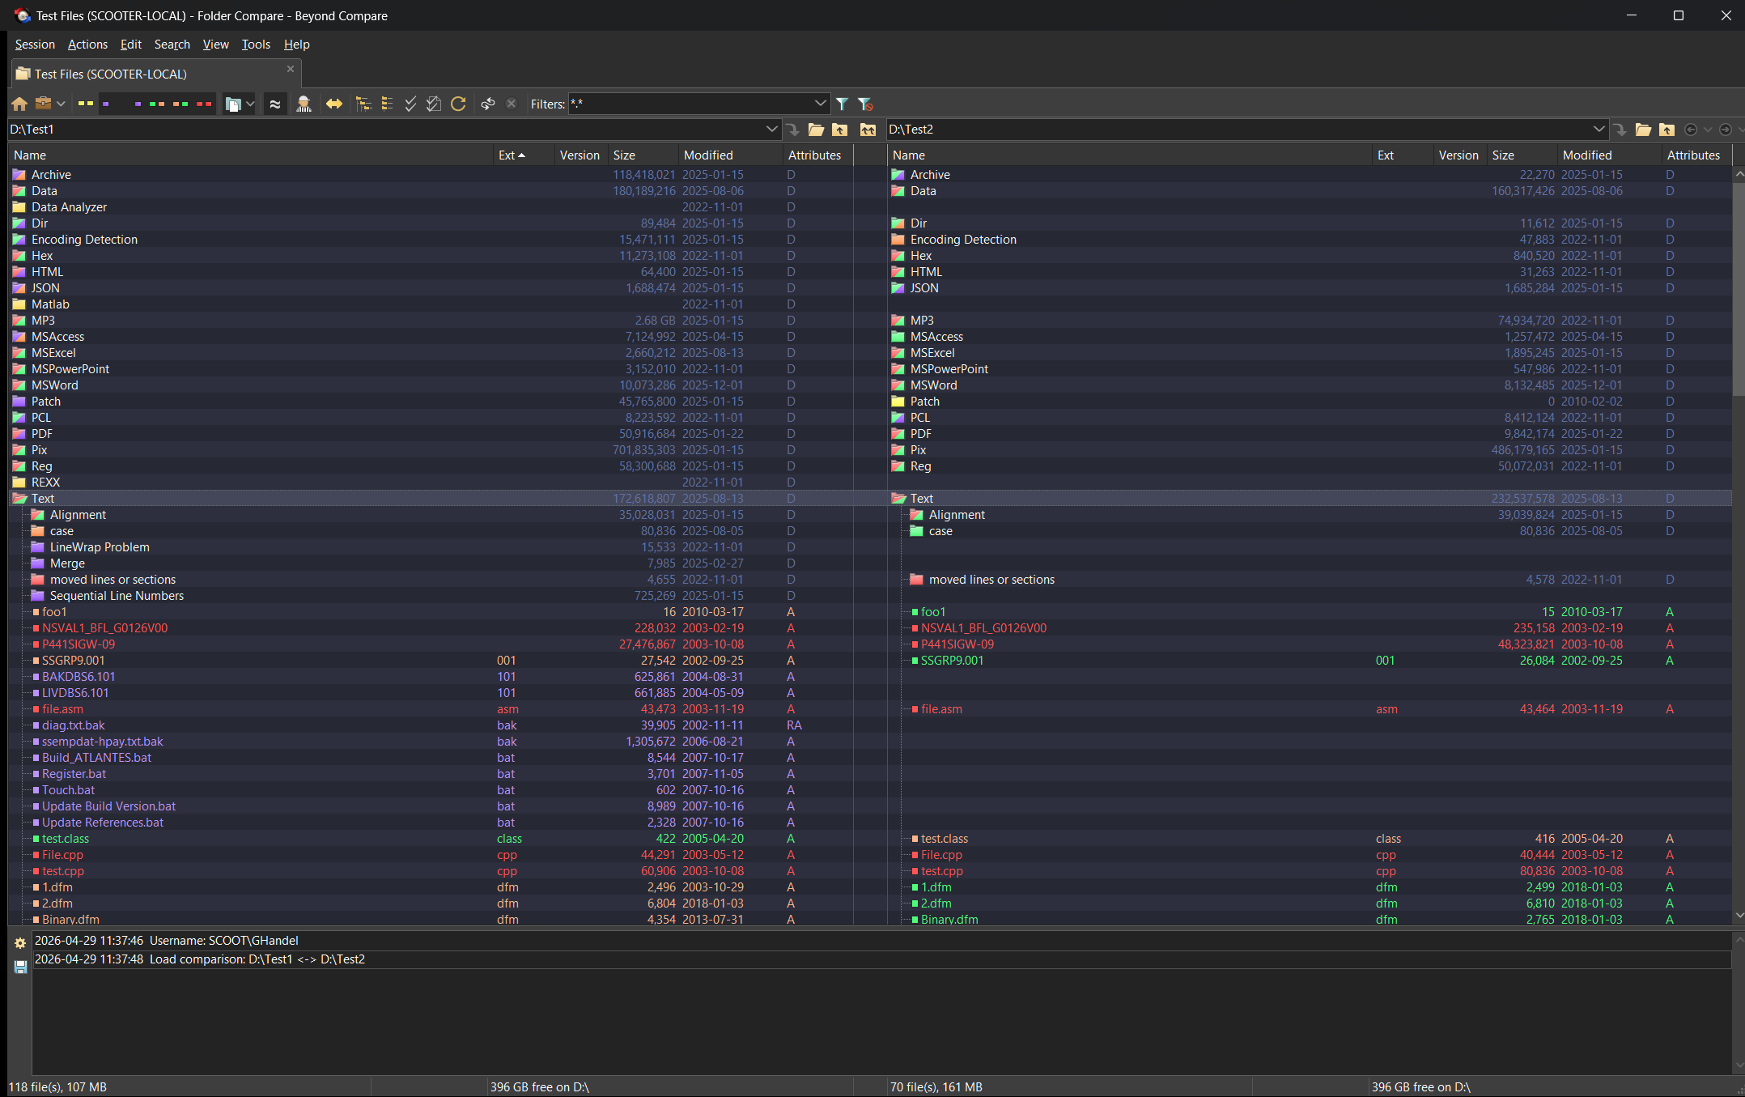Close the Test Files session tab
The height and width of the screenshot is (1097, 1745).
pos(291,69)
